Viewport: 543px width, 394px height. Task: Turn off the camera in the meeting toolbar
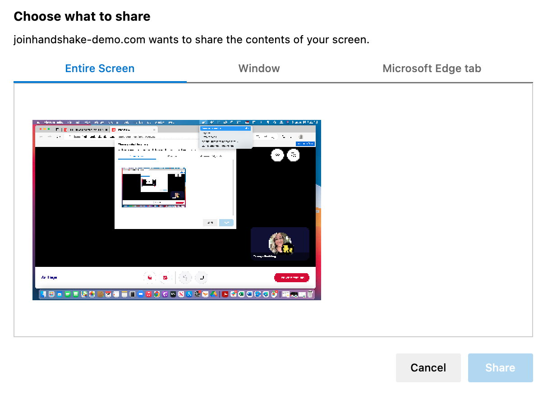click(x=165, y=277)
